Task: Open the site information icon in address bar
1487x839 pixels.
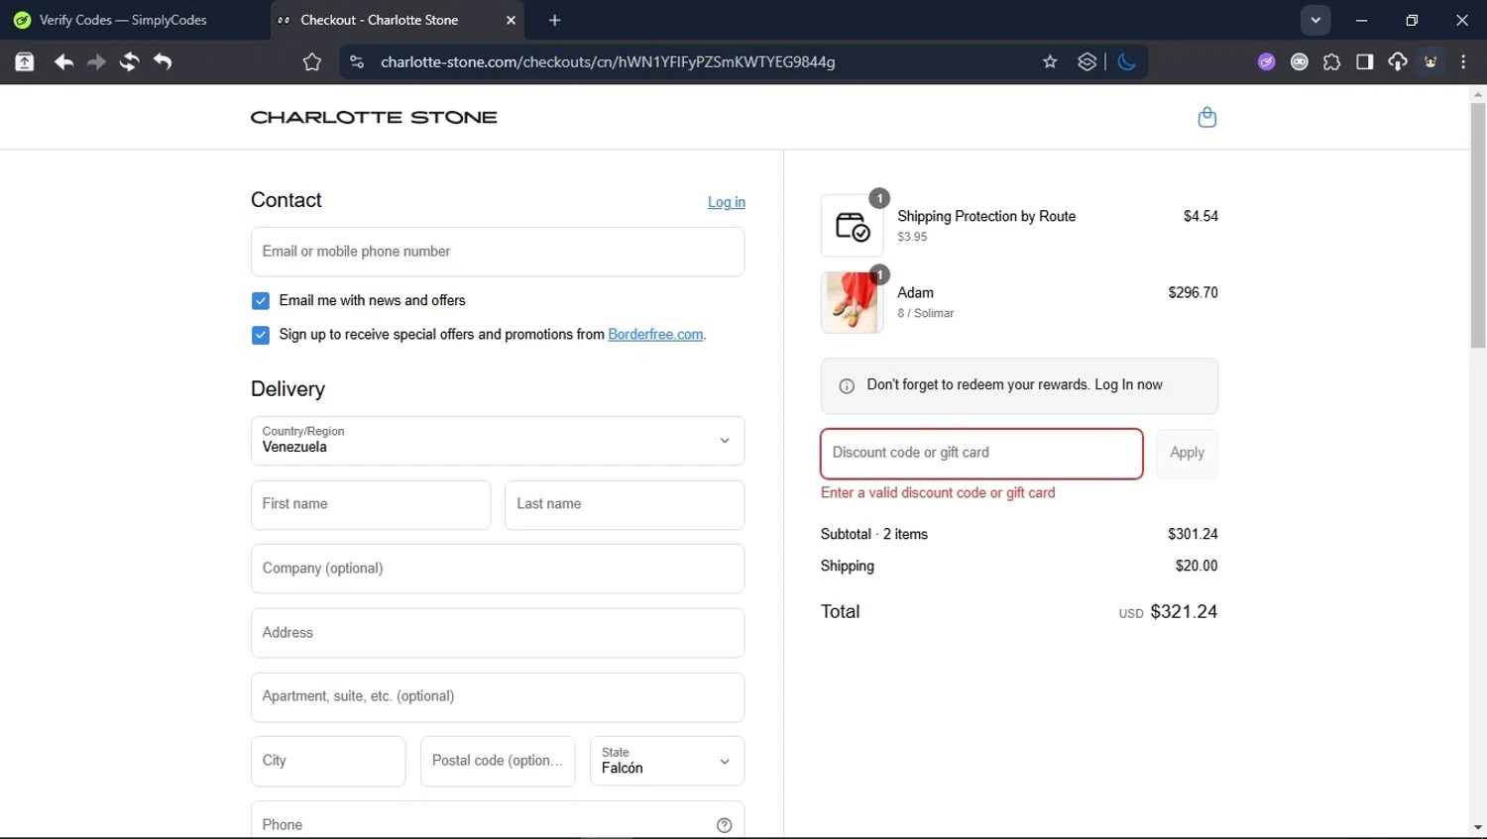Action: click(356, 61)
